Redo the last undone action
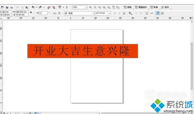Viewport: 194px width, 114px height. 40,7
